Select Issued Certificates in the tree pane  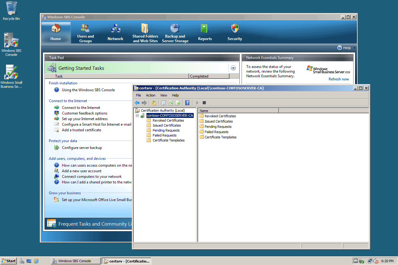[167, 125]
